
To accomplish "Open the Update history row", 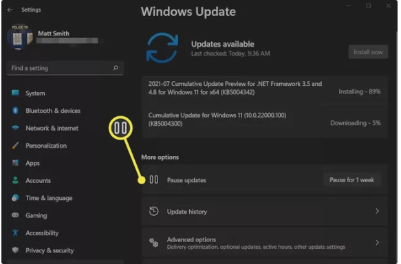I will (264, 211).
